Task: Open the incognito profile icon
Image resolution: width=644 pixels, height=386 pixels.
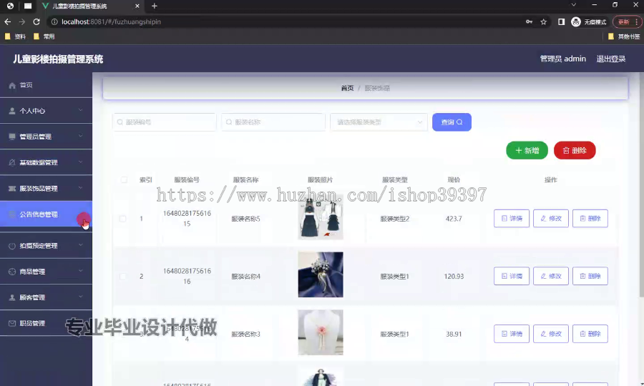Action: pyautogui.click(x=576, y=21)
